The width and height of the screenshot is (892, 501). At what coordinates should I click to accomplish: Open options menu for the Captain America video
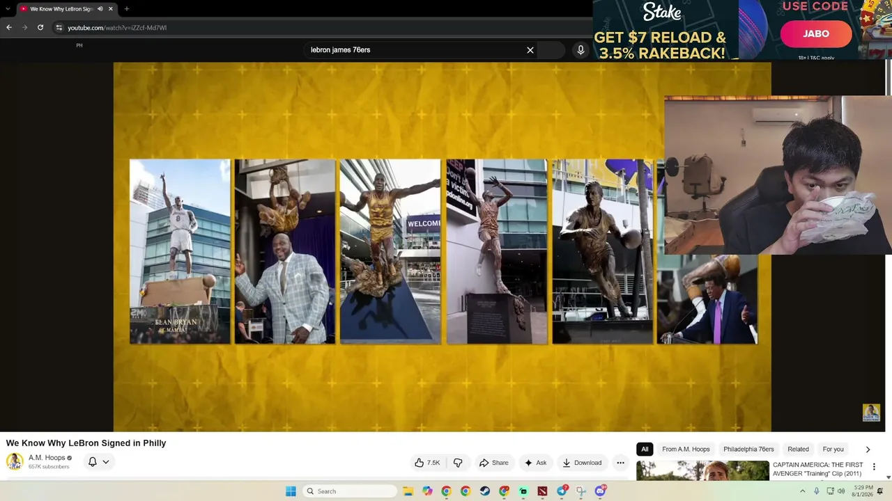(874, 467)
